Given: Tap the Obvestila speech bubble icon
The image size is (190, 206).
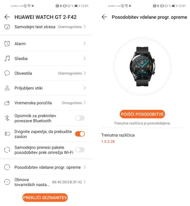Looking at the screenshot, I should [x=7, y=73].
